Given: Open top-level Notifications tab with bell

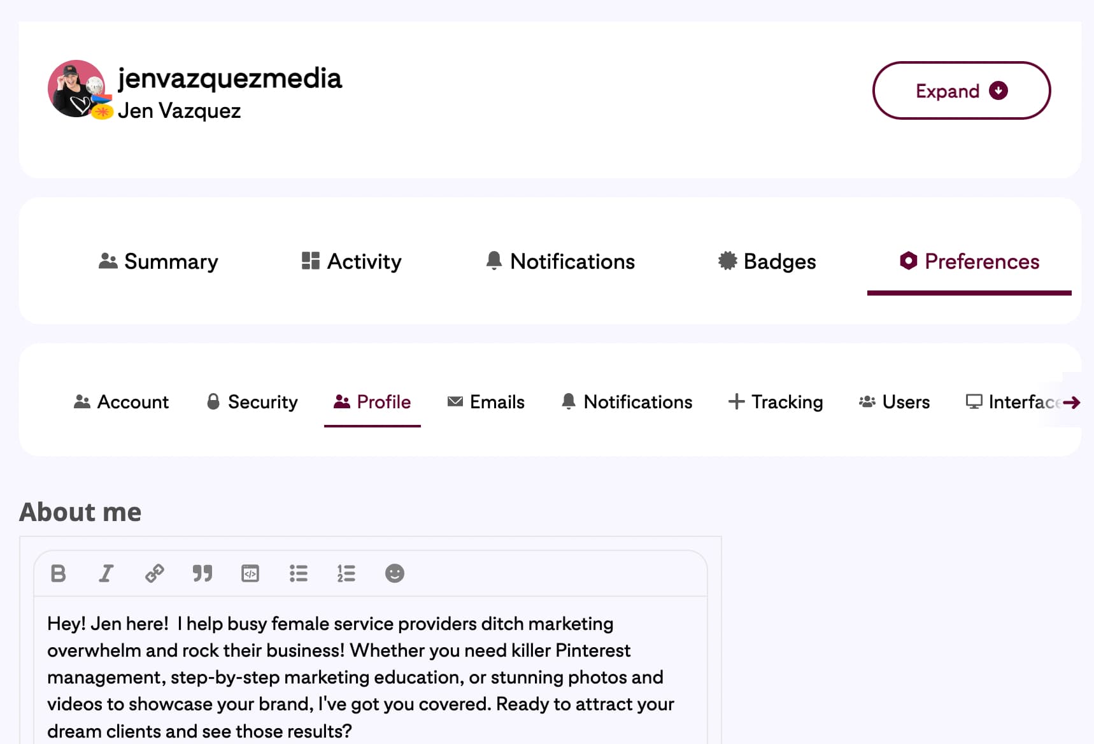Looking at the screenshot, I should tap(560, 261).
